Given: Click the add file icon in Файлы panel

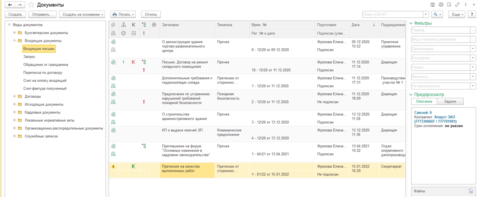Looking at the screenshot, I should point(470,191).
